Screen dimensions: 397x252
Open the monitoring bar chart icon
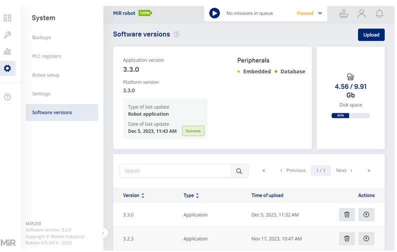[x=7, y=51]
